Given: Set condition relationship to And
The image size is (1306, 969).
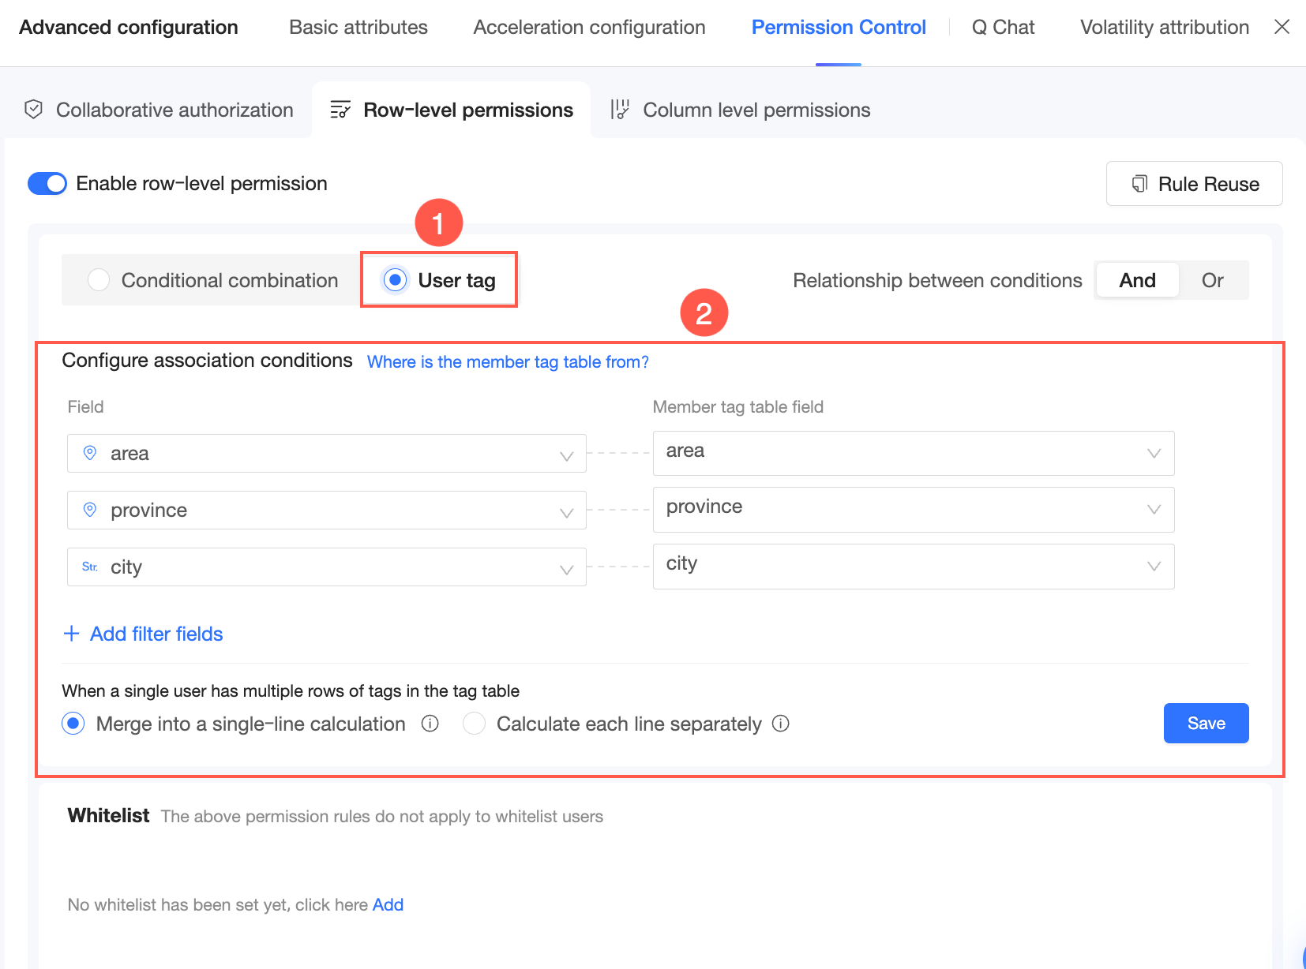Looking at the screenshot, I should pyautogui.click(x=1137, y=280).
